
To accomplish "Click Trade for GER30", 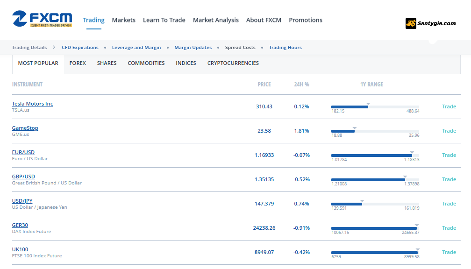I will pyautogui.click(x=449, y=228).
